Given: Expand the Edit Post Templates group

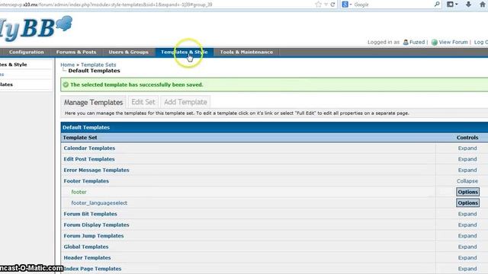Looking at the screenshot, I should pyautogui.click(x=467, y=159).
